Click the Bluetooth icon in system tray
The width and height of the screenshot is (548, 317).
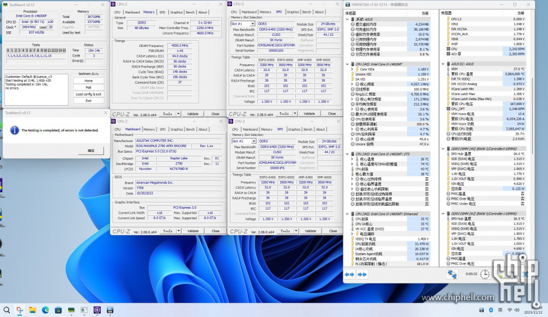(491, 310)
